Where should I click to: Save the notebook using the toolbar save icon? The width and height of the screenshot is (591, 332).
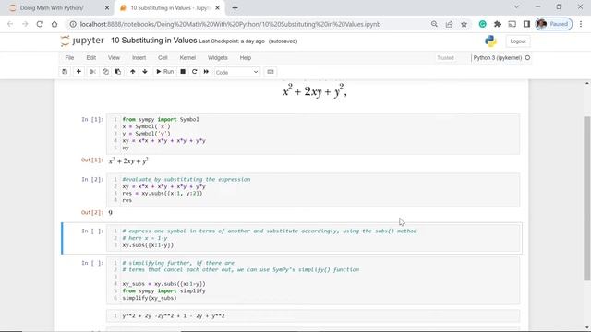[65, 72]
